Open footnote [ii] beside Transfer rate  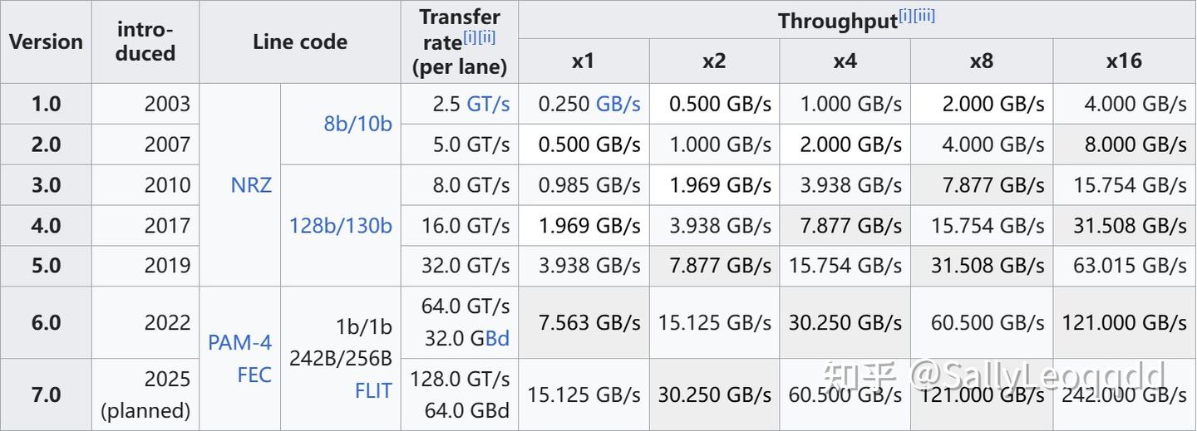tap(486, 37)
